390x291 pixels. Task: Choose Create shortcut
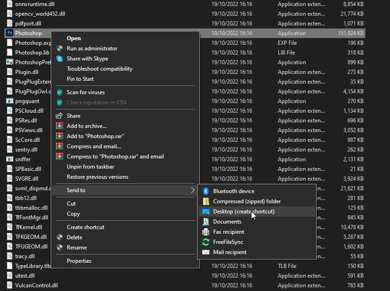click(x=125, y=227)
